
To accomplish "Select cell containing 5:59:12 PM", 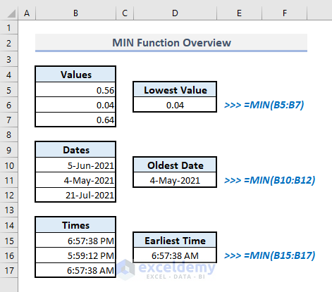I will (75, 255).
